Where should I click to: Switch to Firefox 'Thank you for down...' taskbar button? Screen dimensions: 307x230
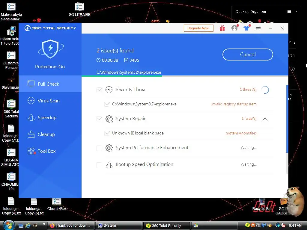point(70,226)
